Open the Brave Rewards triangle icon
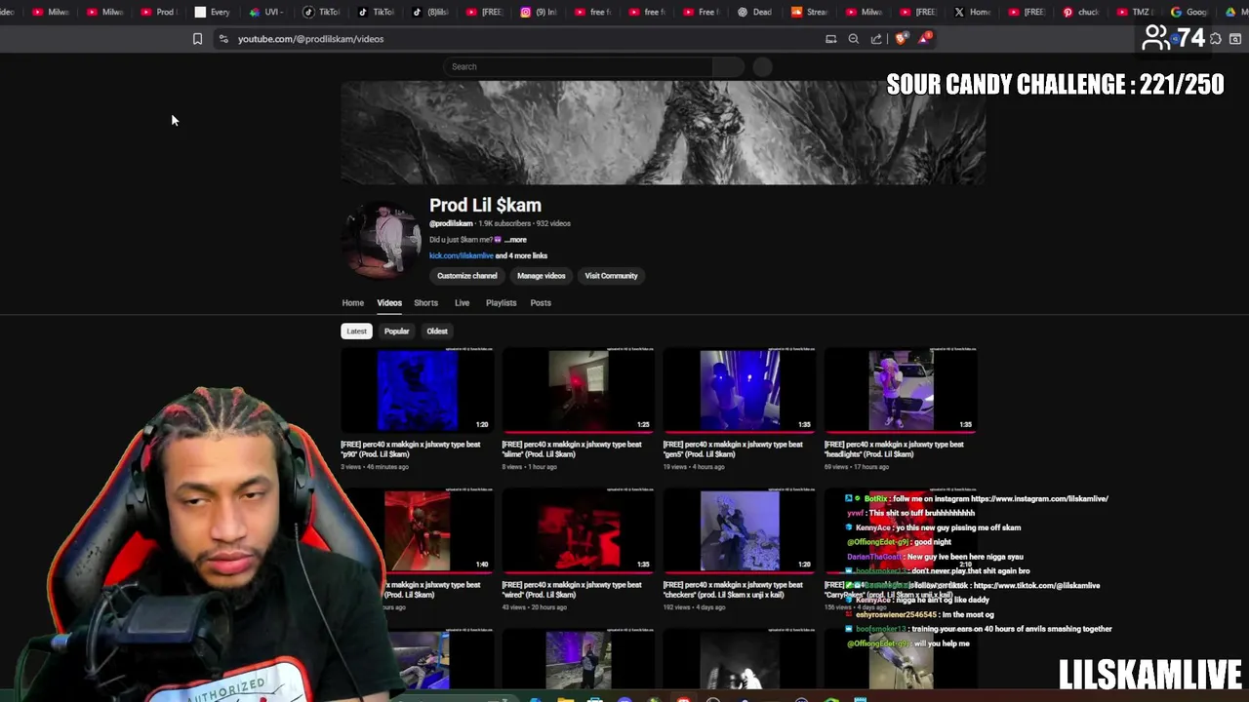The height and width of the screenshot is (702, 1249). 924,39
